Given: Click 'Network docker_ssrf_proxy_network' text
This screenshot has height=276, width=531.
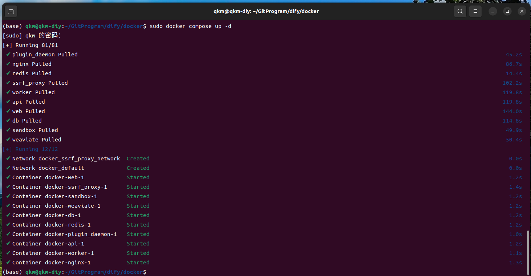Looking at the screenshot, I should coord(66,159).
